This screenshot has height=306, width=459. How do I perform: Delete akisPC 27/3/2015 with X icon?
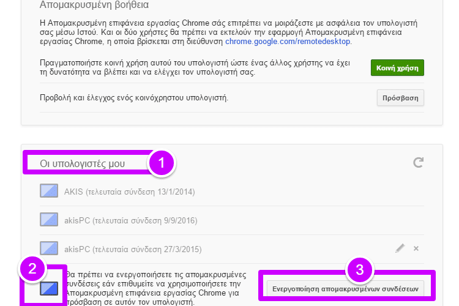[416, 248]
